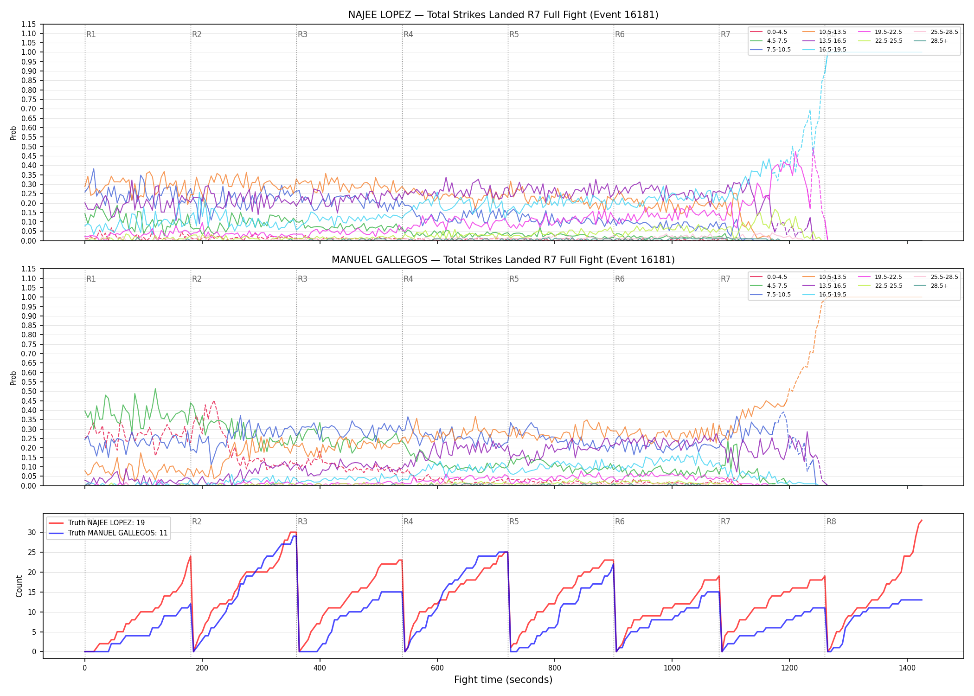Click the 600 x-axis tick label
Screen dimensions: 974x696
(x=437, y=668)
